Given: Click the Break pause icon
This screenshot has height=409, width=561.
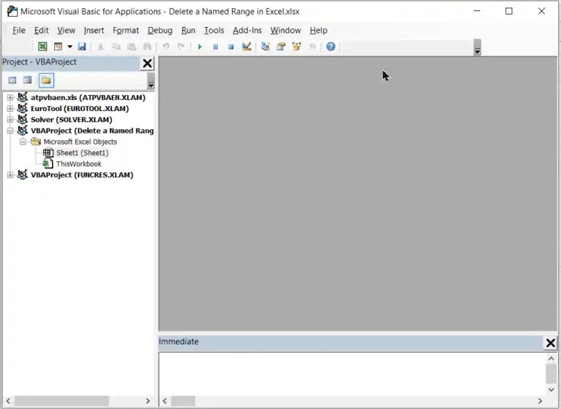Looking at the screenshot, I should [x=215, y=47].
